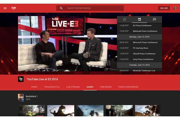Click into the Search YouTube Gaming field
Image resolution: width=180 pixels, height=120 pixels.
(90, 8)
